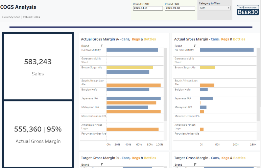
Task: Click the scrollbar of Actual Gross Margin chart
Action: (x=258, y=85)
